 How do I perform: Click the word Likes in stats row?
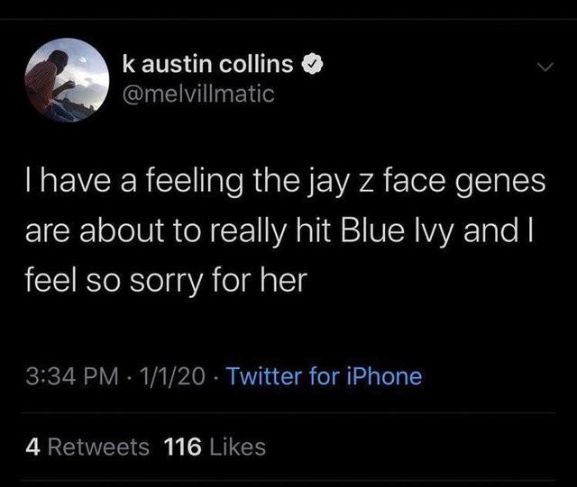point(236,446)
